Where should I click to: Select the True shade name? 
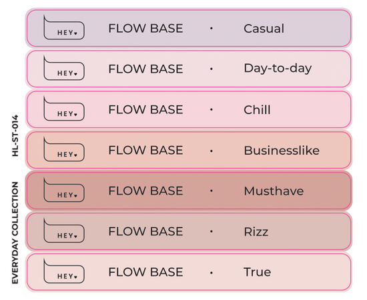tap(257, 272)
